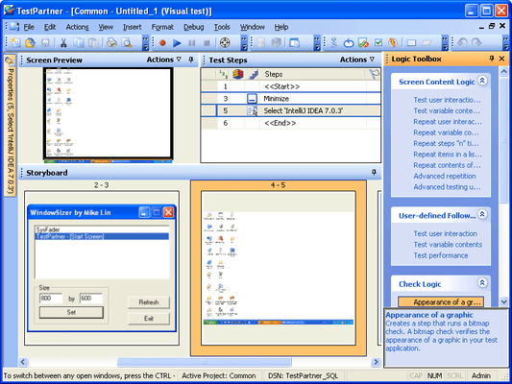Image resolution: width=512 pixels, height=384 pixels.
Task: Click the Copy toolbar icon
Action: [79, 43]
